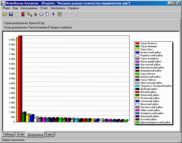Select the Диаграмма tab
The image size is (182, 143).
pos(35,135)
